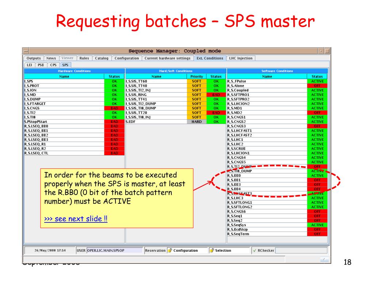The height and width of the screenshot is (281, 374).
Task: Click the Software Conditions Status column header
Action: (x=317, y=76)
